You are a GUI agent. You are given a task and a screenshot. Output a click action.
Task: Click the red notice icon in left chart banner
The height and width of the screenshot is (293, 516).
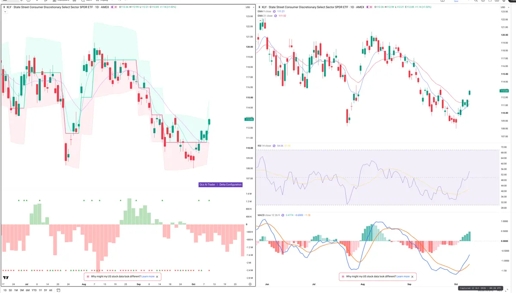[x=88, y=277]
